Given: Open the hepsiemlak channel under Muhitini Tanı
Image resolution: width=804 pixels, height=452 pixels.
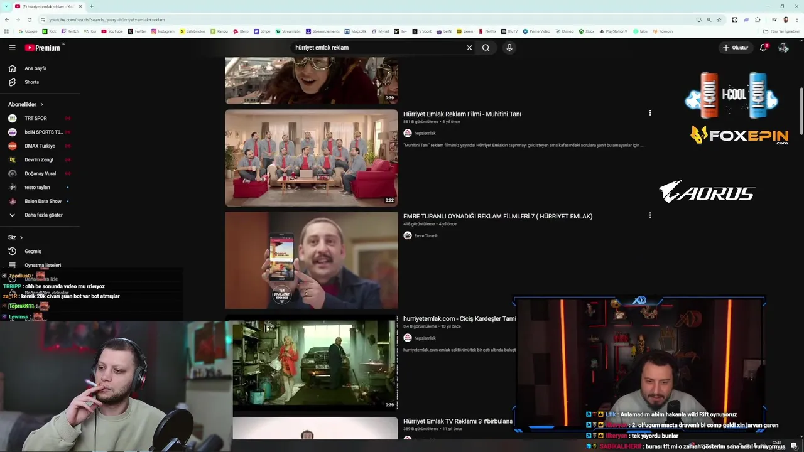Looking at the screenshot, I should pos(425,133).
